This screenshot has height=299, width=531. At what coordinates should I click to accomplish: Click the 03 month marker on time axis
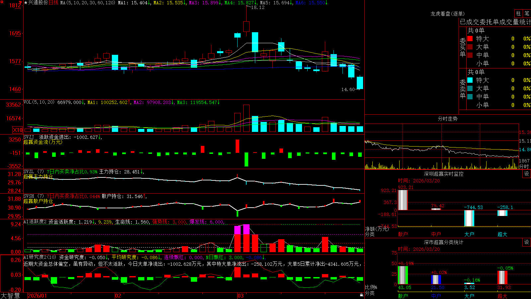(x=241, y=296)
